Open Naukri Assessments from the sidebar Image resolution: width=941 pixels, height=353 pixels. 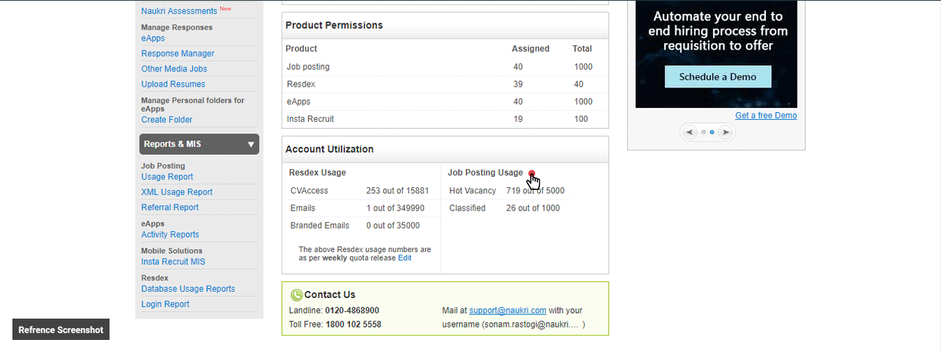pyautogui.click(x=178, y=11)
